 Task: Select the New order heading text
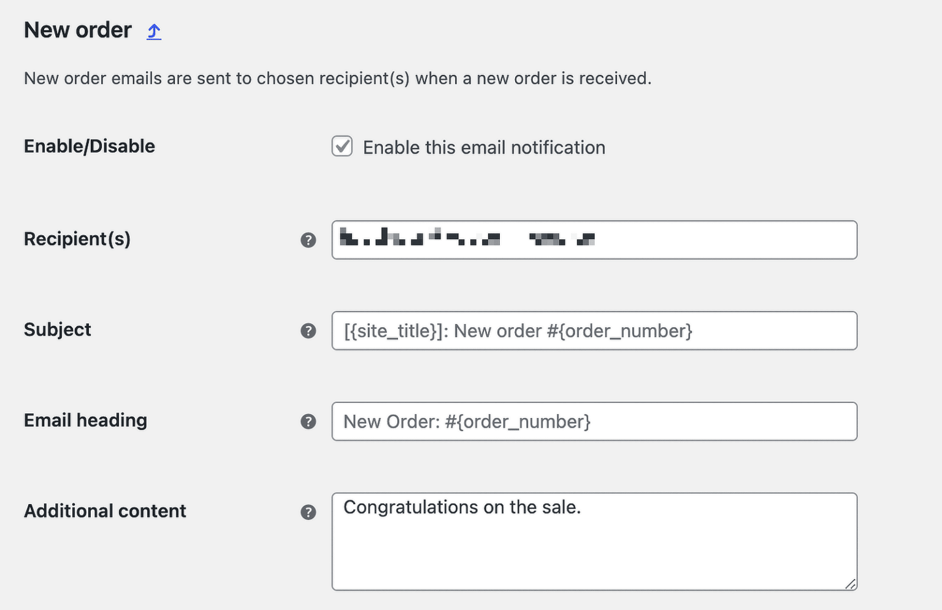click(77, 29)
